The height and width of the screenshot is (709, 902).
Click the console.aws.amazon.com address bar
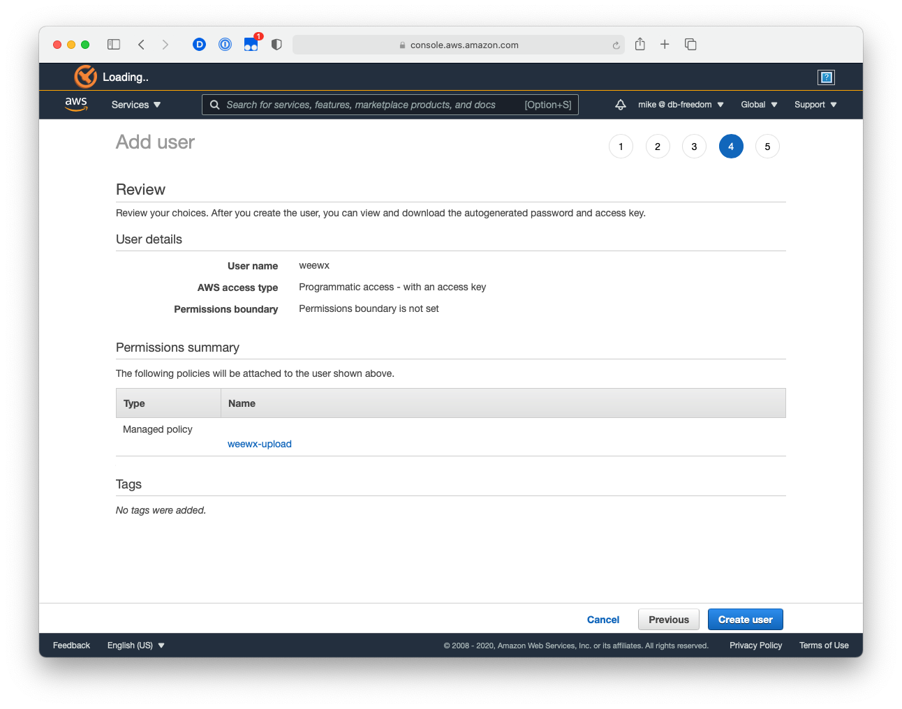[x=459, y=45]
